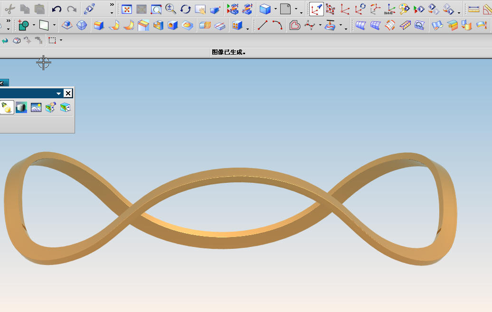
Task: Select the Pan hand icon
Action: tap(200, 9)
